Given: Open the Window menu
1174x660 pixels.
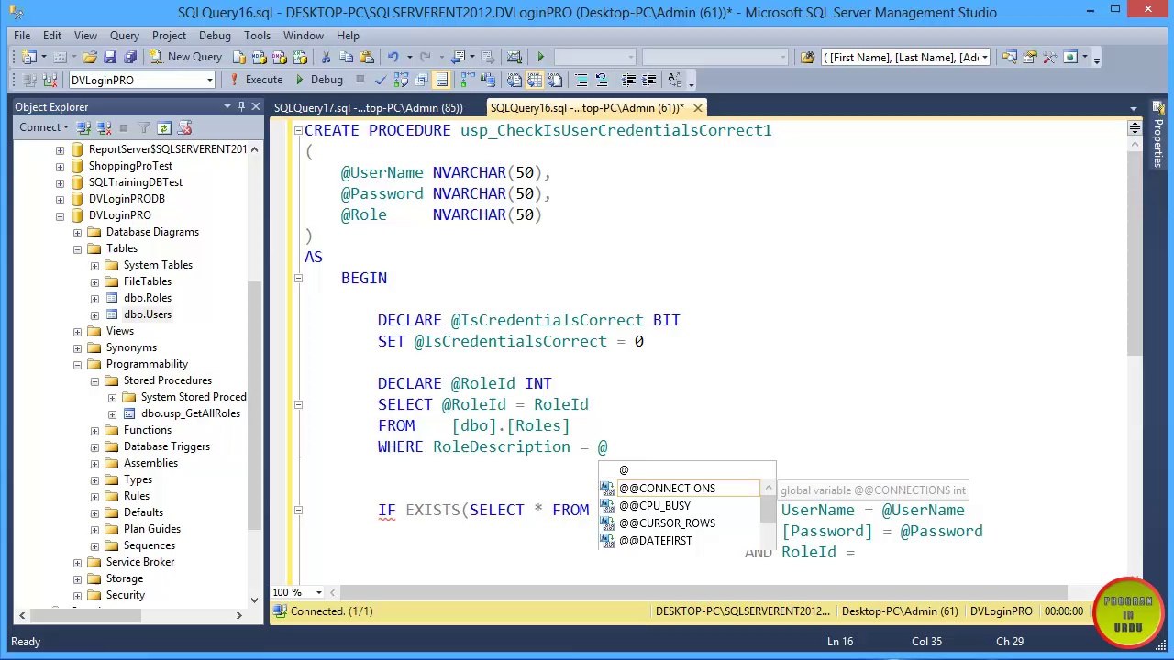Looking at the screenshot, I should [303, 36].
